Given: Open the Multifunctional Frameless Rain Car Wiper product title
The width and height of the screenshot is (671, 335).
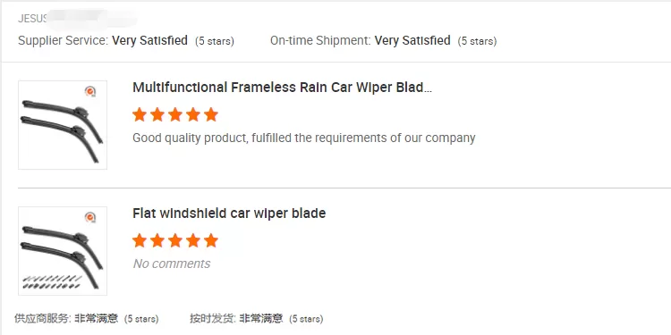Looking at the screenshot, I should point(282,88).
